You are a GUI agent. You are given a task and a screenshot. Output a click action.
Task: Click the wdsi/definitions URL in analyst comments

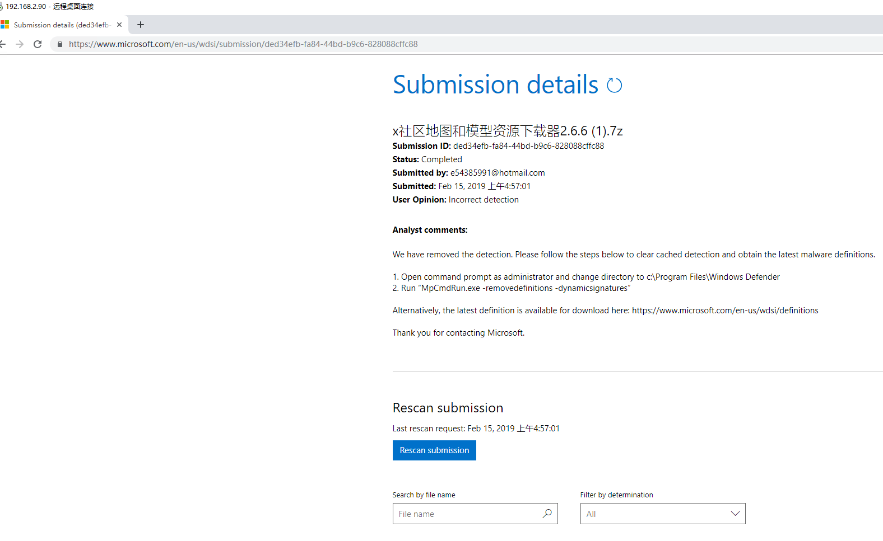tap(725, 311)
